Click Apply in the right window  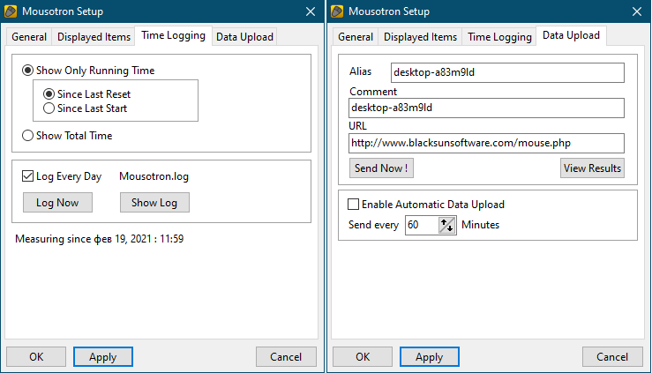[x=430, y=357]
